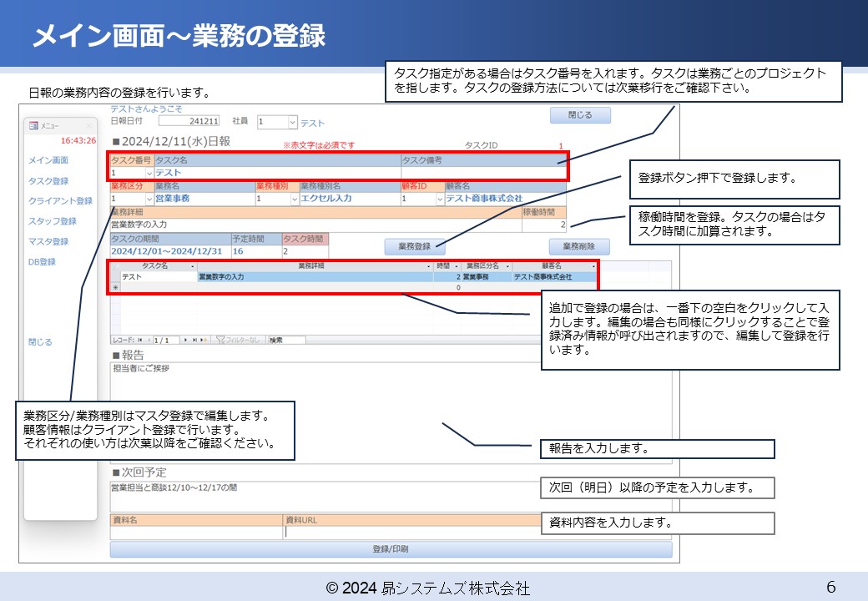The width and height of the screenshot is (868, 601).
Task: Open the 社員 employee dropdown
Action: coord(291,123)
